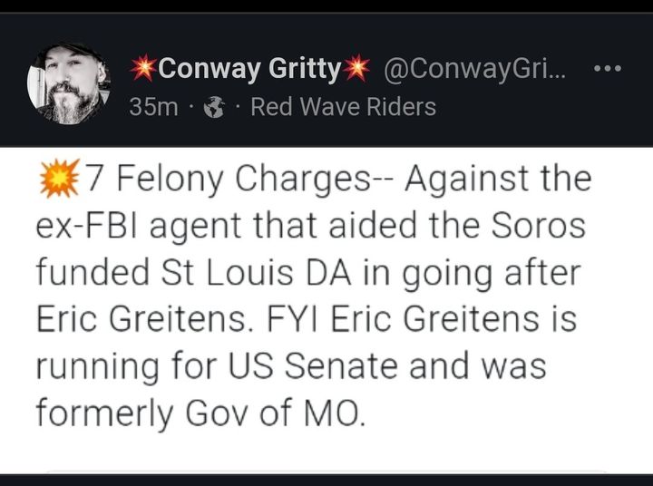This screenshot has width=653, height=486.
Task: Open the Red Wave Riders group
Action: [343, 108]
